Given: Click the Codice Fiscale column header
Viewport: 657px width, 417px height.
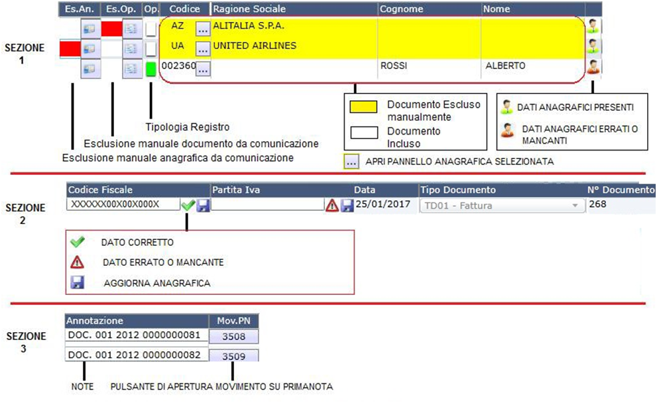Looking at the screenshot, I should point(138,190).
